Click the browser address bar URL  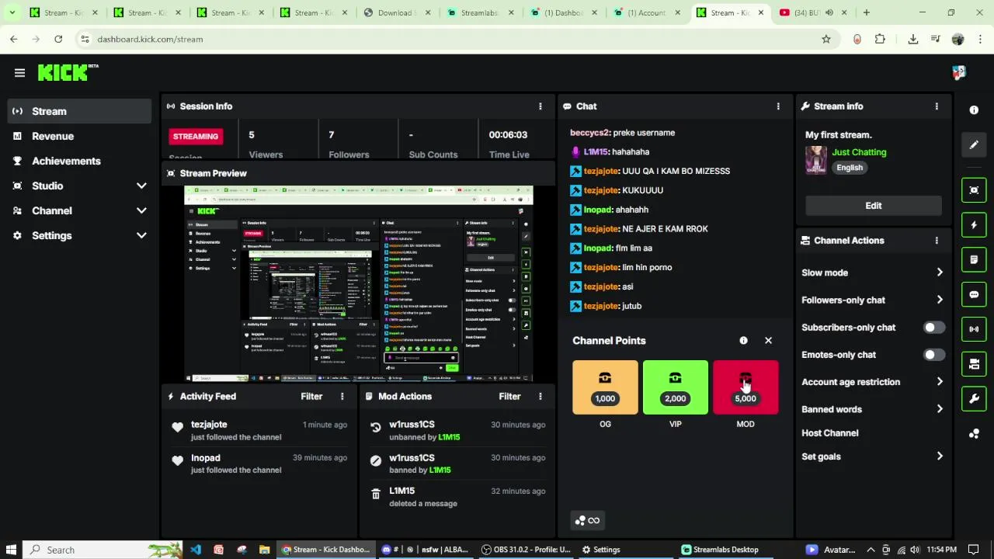point(150,39)
